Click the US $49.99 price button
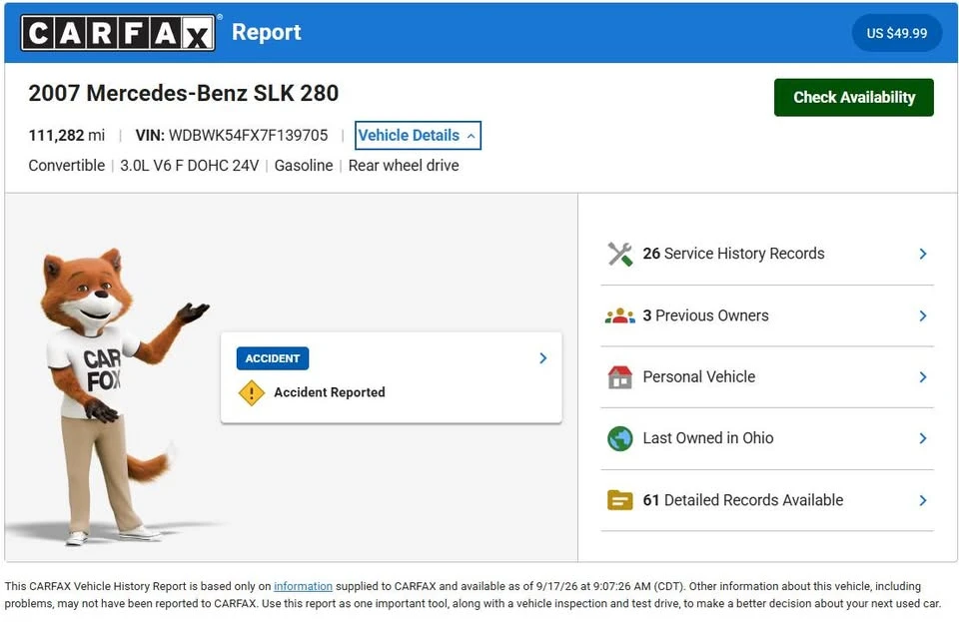 (897, 33)
